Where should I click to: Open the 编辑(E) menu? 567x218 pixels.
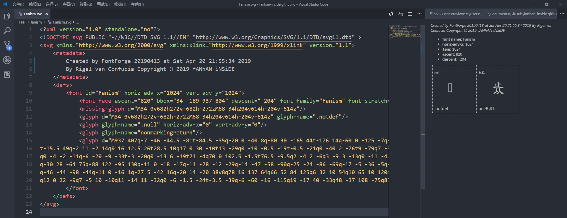(x=35, y=4)
